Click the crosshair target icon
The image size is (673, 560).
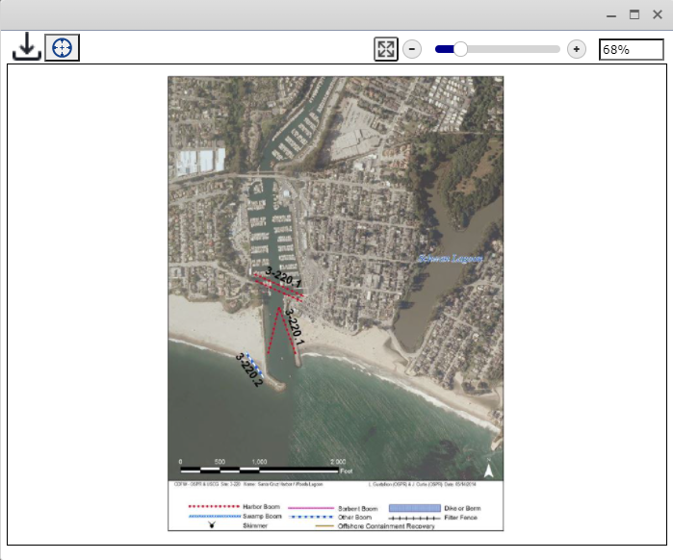[x=63, y=47]
